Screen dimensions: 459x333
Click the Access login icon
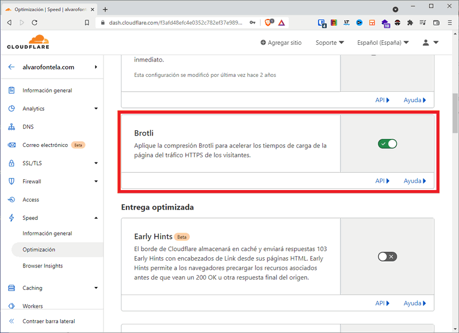point(12,199)
